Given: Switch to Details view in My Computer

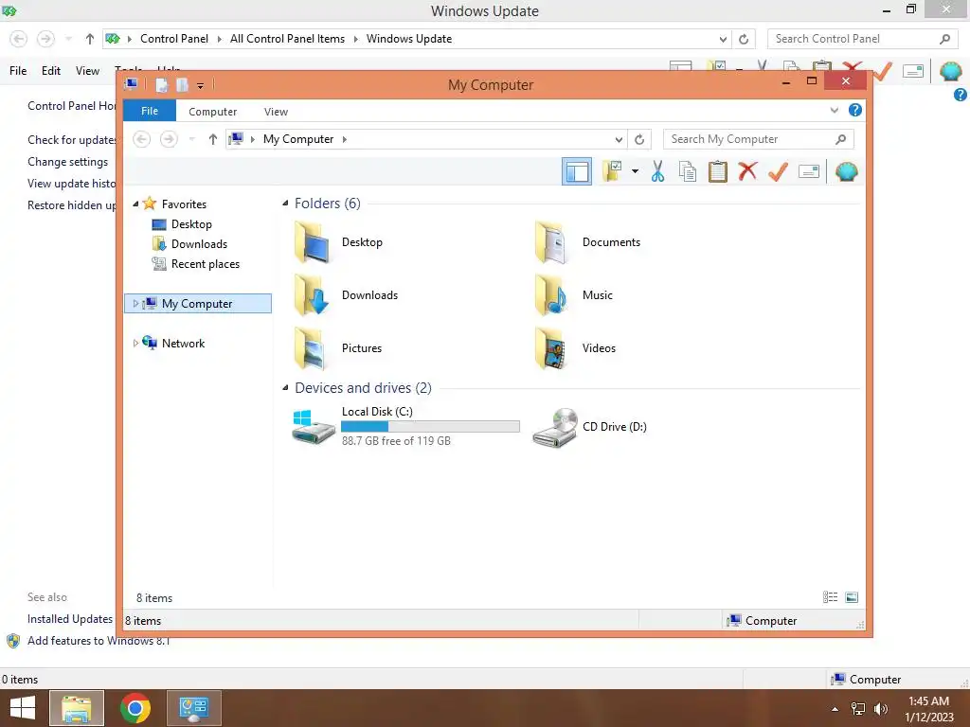Looking at the screenshot, I should click(x=830, y=596).
